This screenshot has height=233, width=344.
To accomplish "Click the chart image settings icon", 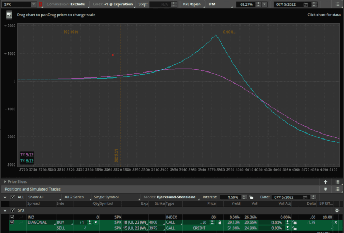I will [9, 15].
